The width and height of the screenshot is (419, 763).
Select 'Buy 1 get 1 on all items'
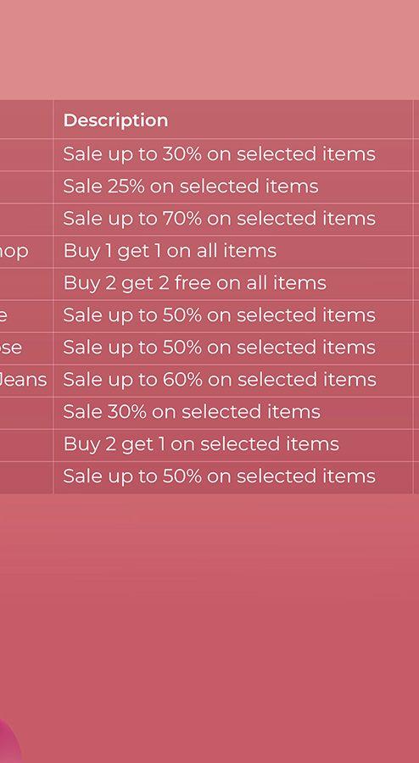(170, 251)
